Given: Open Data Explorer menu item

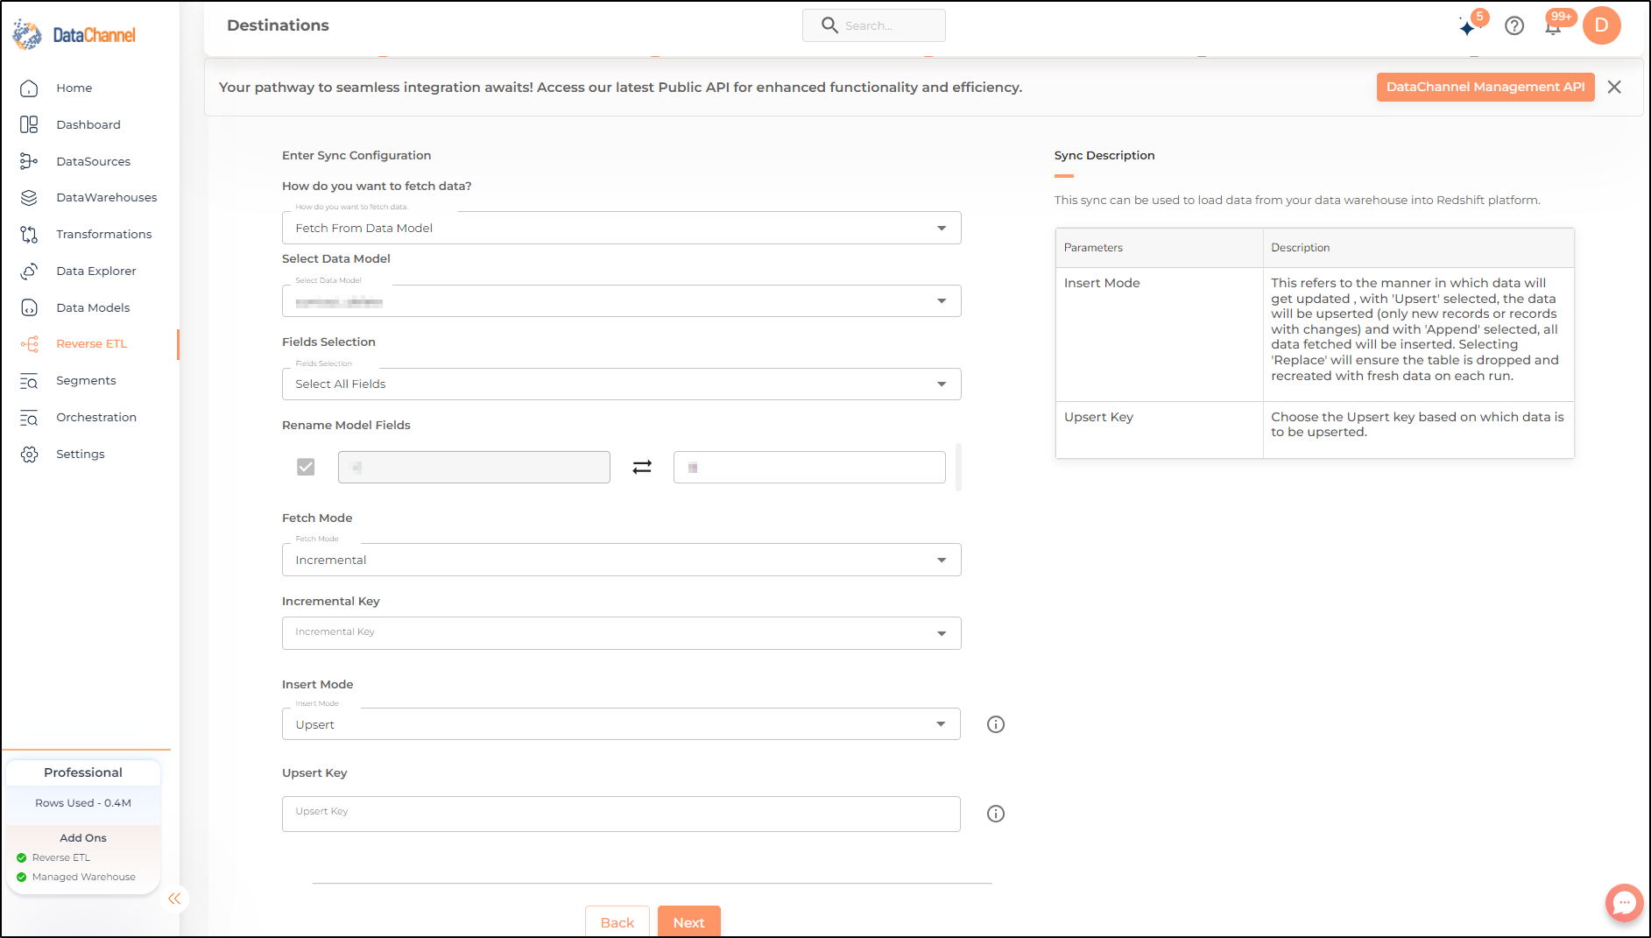Looking at the screenshot, I should tap(96, 272).
